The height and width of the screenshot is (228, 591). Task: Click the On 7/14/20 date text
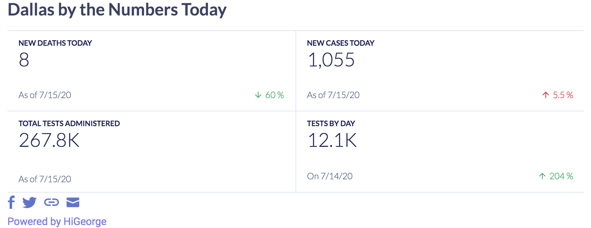(x=329, y=176)
